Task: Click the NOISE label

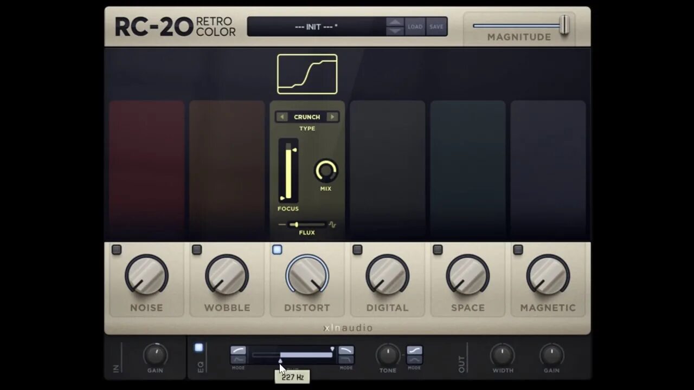Action: tap(146, 308)
